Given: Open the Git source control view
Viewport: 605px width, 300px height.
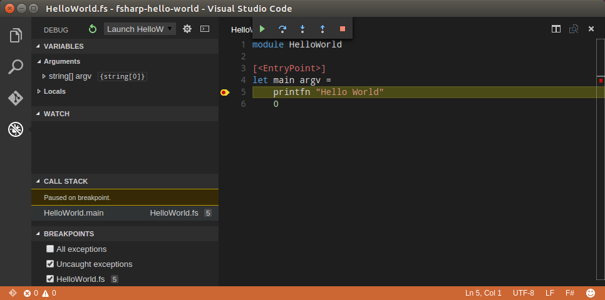Looking at the screenshot, I should click(16, 98).
